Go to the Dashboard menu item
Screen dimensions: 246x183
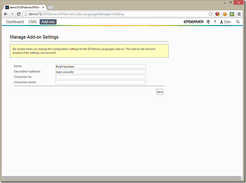(15, 22)
